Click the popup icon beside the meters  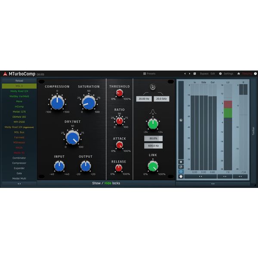coord(181,120)
